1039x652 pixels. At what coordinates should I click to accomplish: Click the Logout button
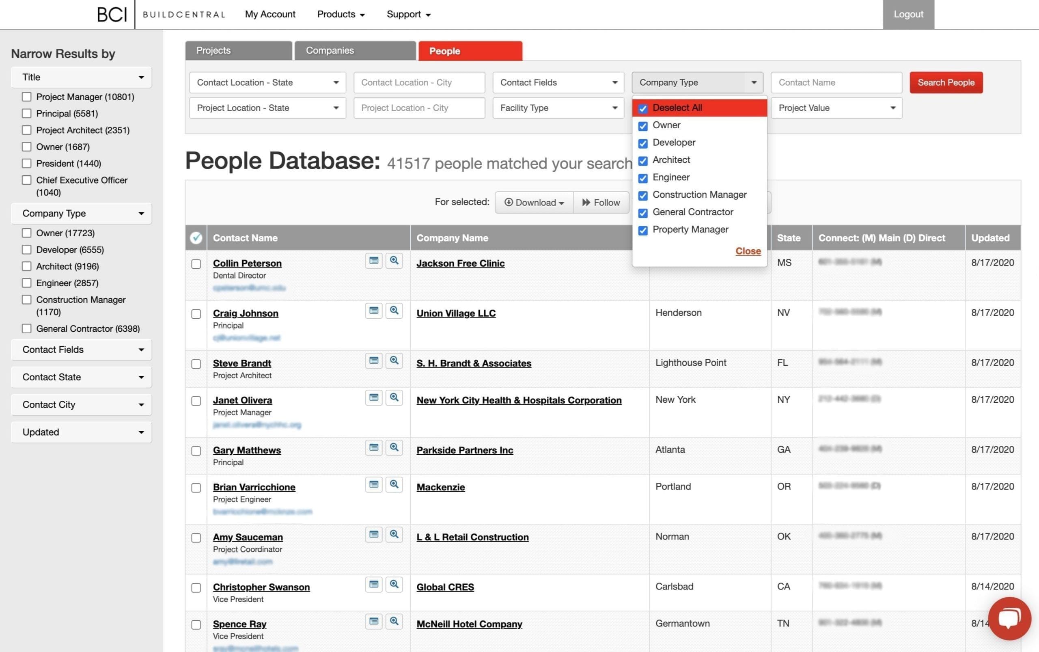908,14
